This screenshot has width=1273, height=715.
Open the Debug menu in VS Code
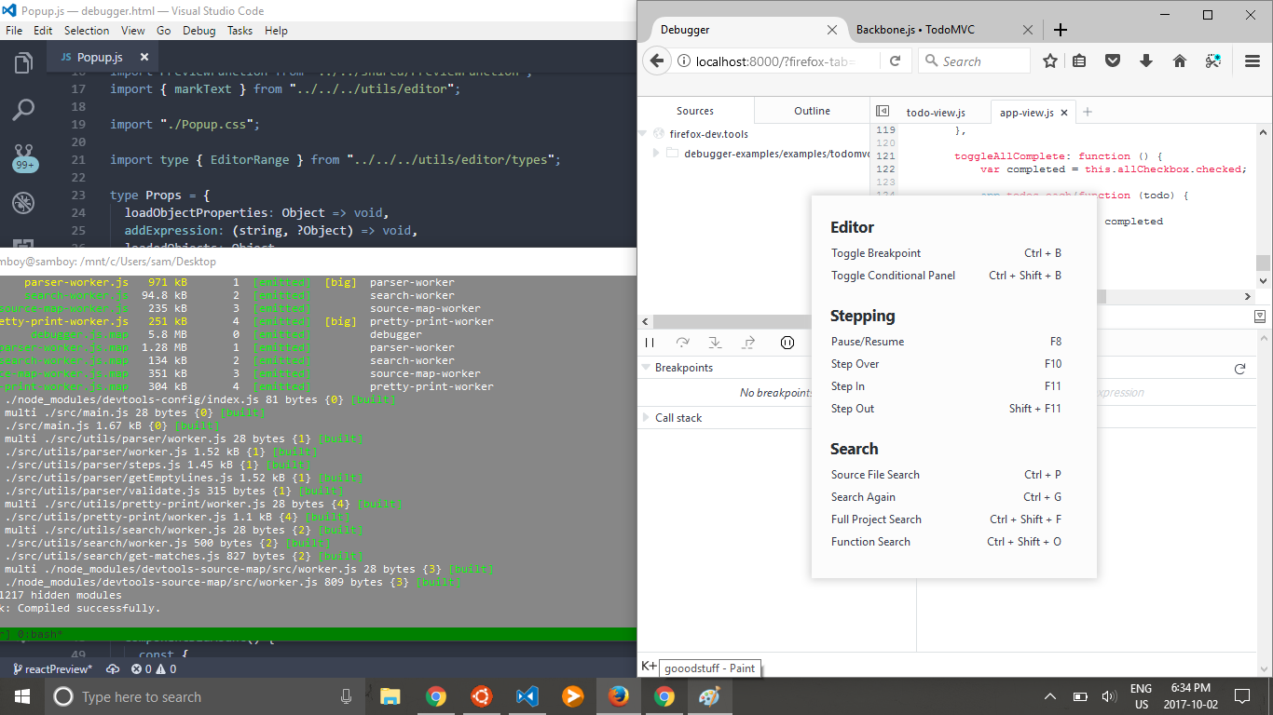pos(198,30)
